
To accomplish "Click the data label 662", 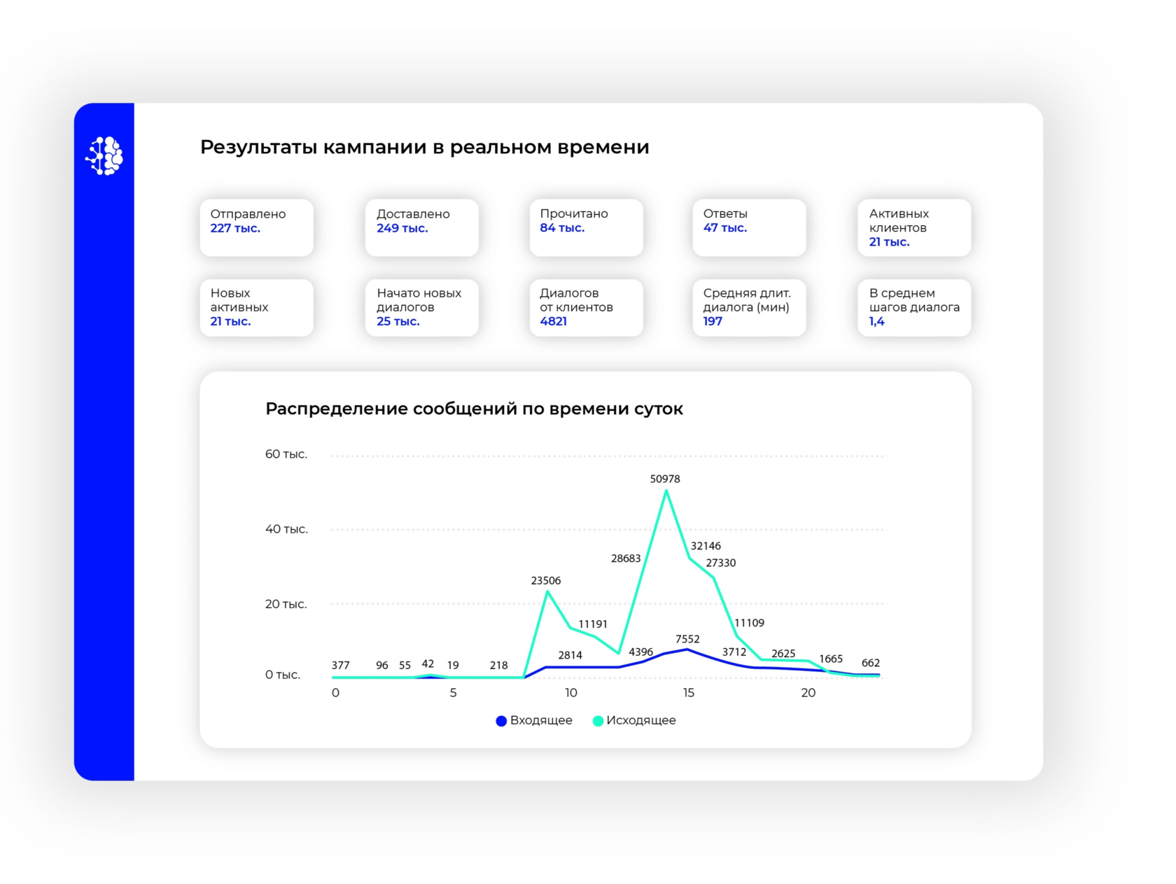I will pos(871,663).
